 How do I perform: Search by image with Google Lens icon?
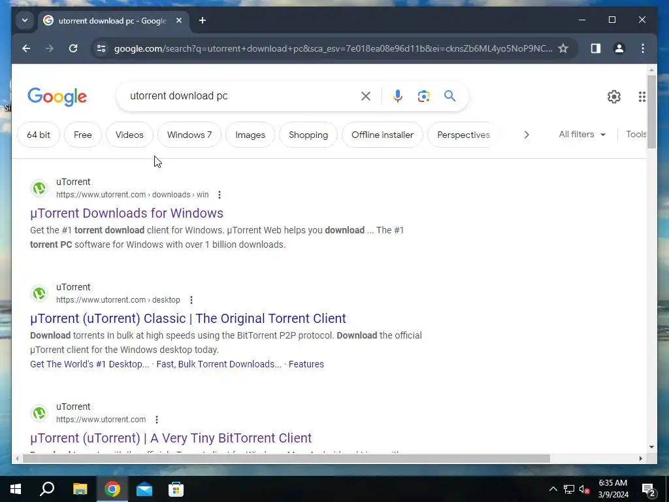click(423, 96)
